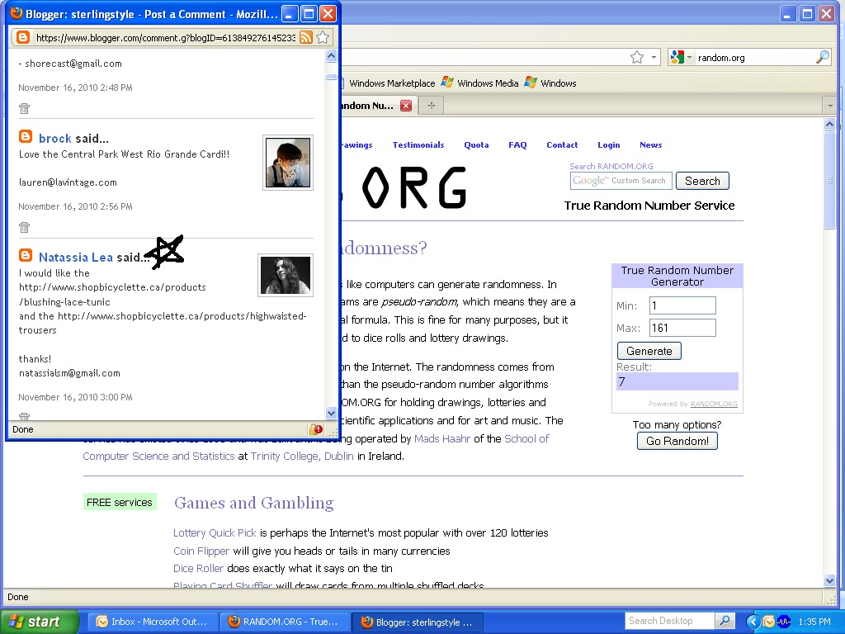Delete brock's comment using its trash icon
845x634 pixels.
pos(24,227)
